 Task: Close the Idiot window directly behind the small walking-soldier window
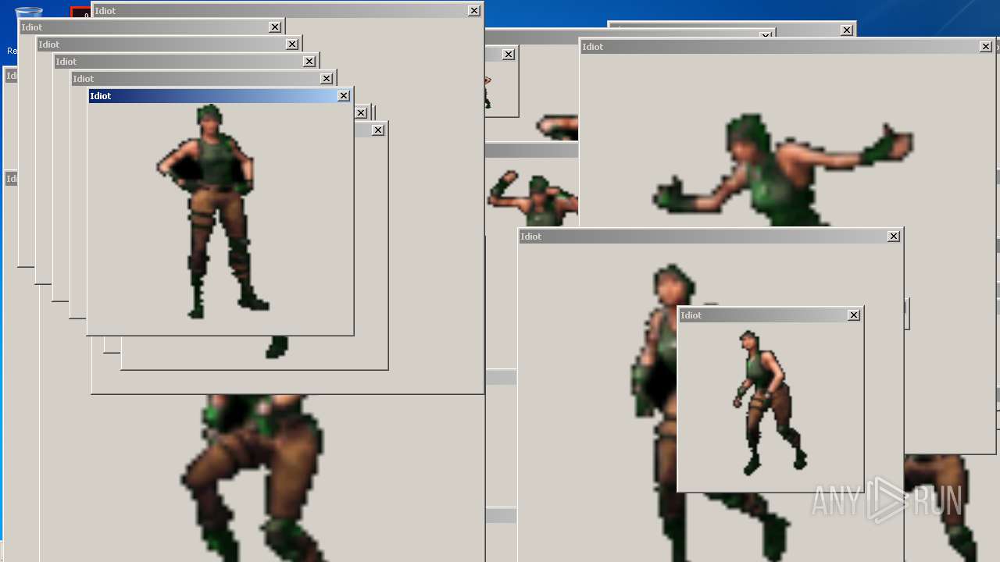coord(894,237)
